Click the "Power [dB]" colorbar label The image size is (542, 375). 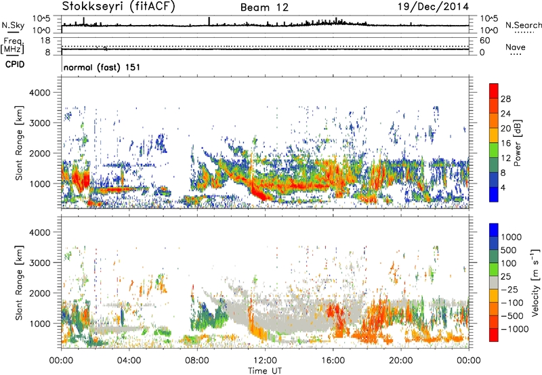[517, 143]
